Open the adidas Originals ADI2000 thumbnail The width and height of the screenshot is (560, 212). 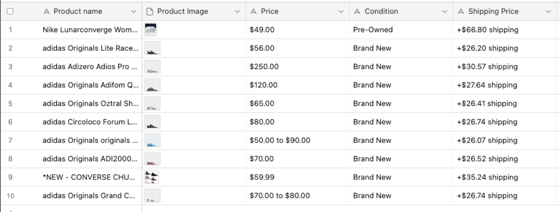(152, 159)
